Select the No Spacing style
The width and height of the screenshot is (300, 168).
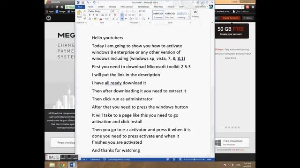tap(170, 15)
